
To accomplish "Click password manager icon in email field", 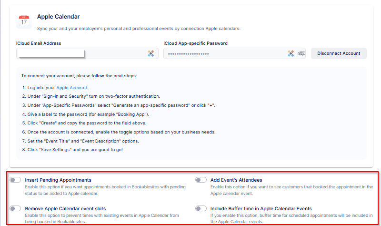I will (151, 53).
